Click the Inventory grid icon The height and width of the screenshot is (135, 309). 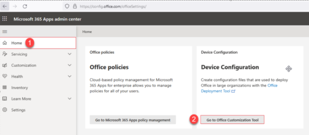coord(5,88)
